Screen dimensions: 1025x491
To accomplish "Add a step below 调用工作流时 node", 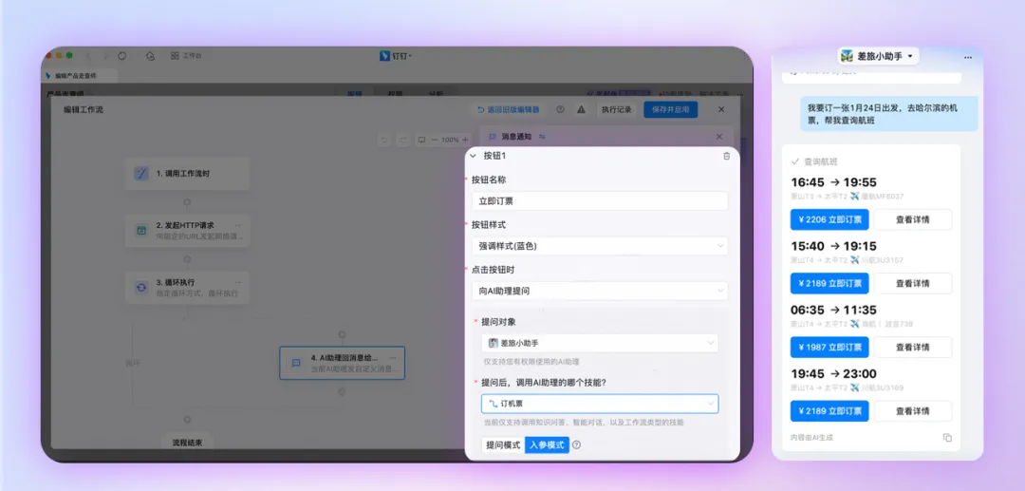I will click(x=187, y=202).
